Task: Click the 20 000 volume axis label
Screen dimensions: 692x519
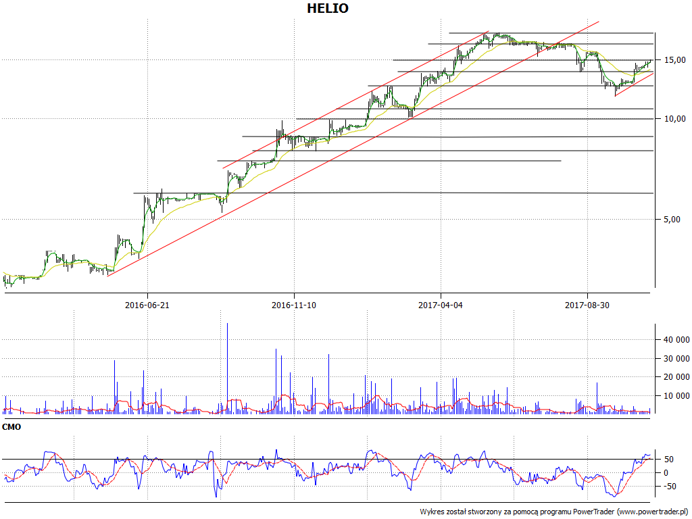Action: 676,377
